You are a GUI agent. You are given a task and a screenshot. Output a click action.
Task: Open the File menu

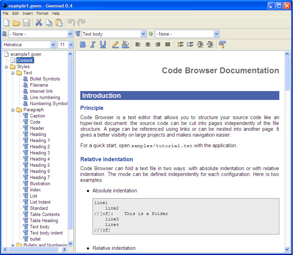[5, 13]
